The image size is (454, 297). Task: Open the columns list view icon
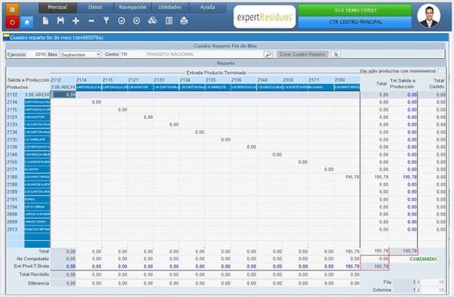coord(169,21)
